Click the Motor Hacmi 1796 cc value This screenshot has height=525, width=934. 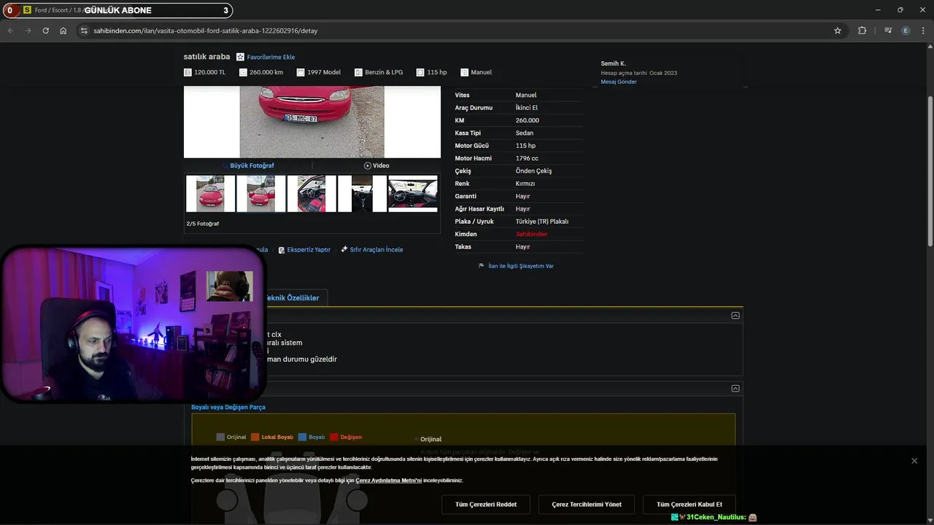pos(527,158)
